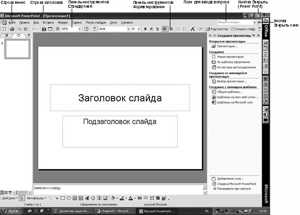Select the Arrow drawing tool

click(x=57, y=198)
